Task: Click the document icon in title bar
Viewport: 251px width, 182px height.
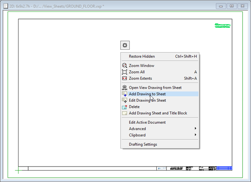Action: tap(6, 6)
